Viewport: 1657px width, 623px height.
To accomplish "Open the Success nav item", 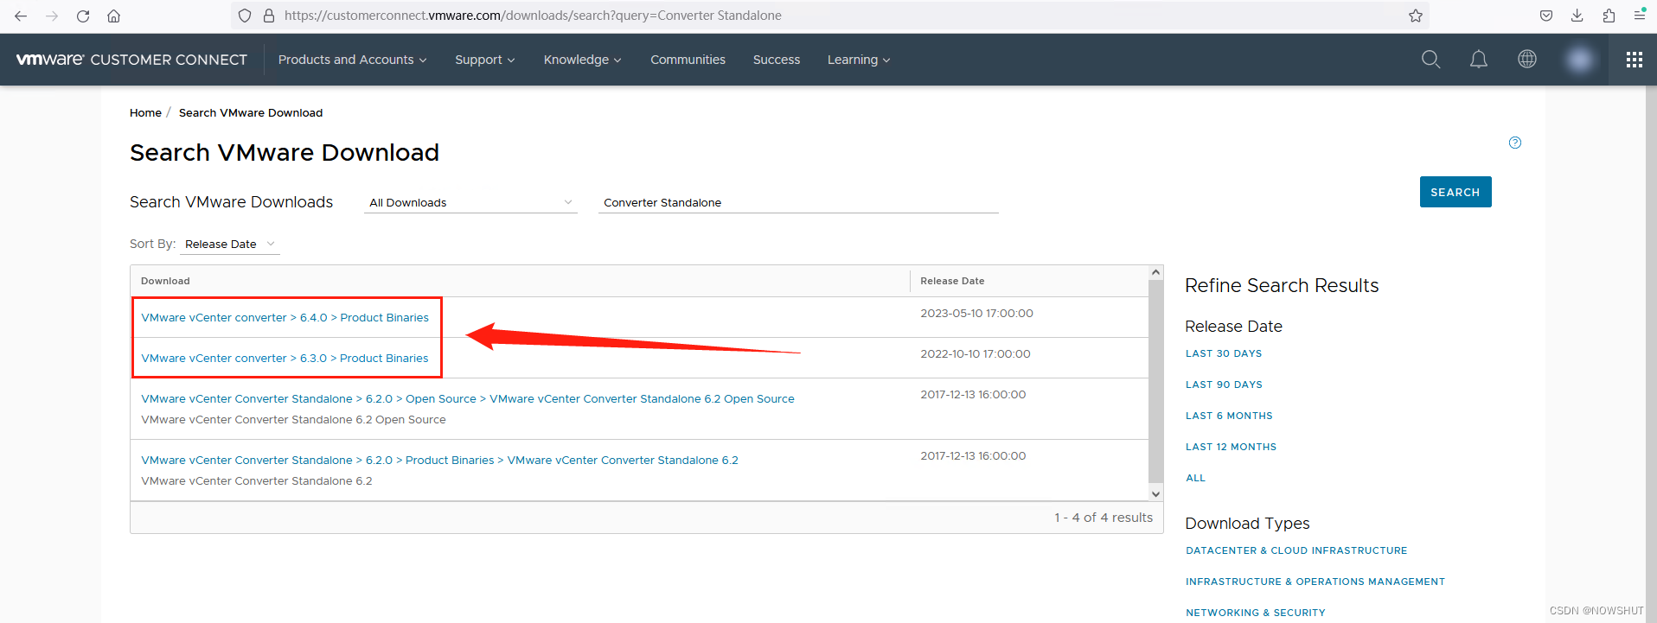I will click(776, 60).
